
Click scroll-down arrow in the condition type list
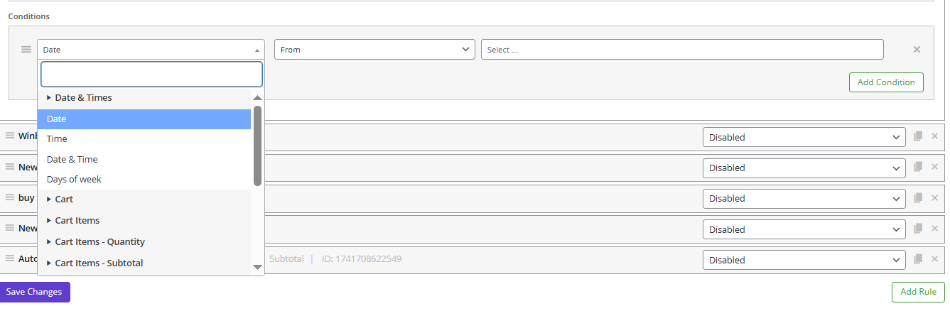click(x=257, y=267)
